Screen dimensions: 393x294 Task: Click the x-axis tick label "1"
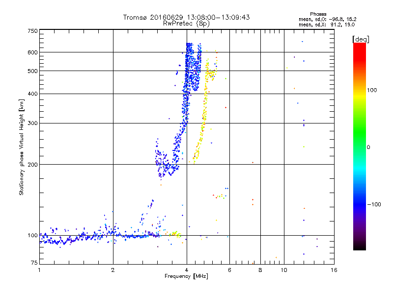(x=39, y=270)
